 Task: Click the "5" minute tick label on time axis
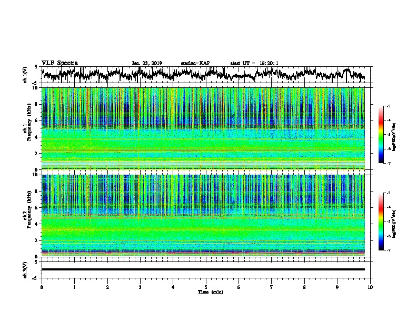tap(206, 287)
